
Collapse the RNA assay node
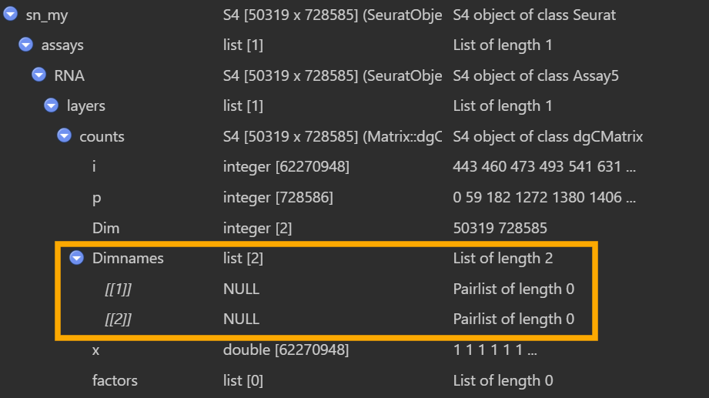point(38,75)
